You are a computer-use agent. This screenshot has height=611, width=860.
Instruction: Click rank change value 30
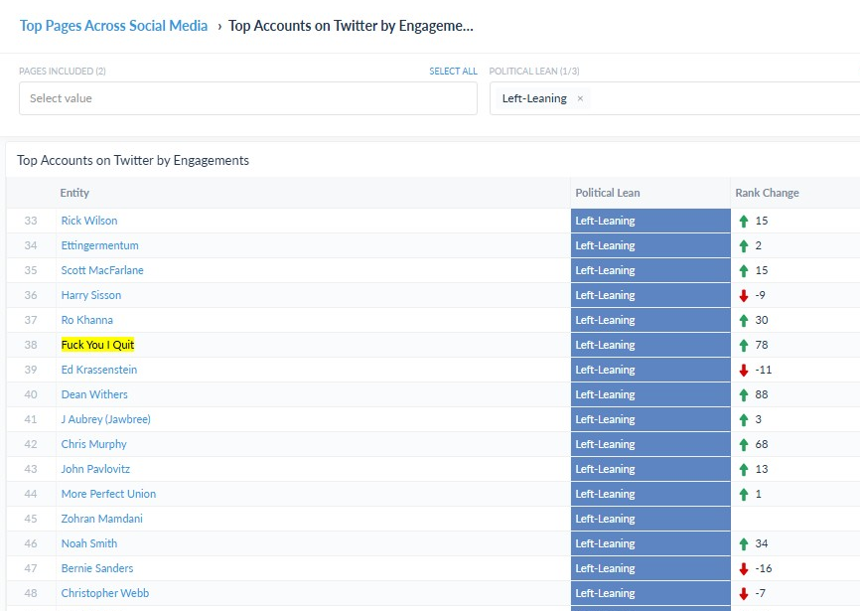[762, 320]
